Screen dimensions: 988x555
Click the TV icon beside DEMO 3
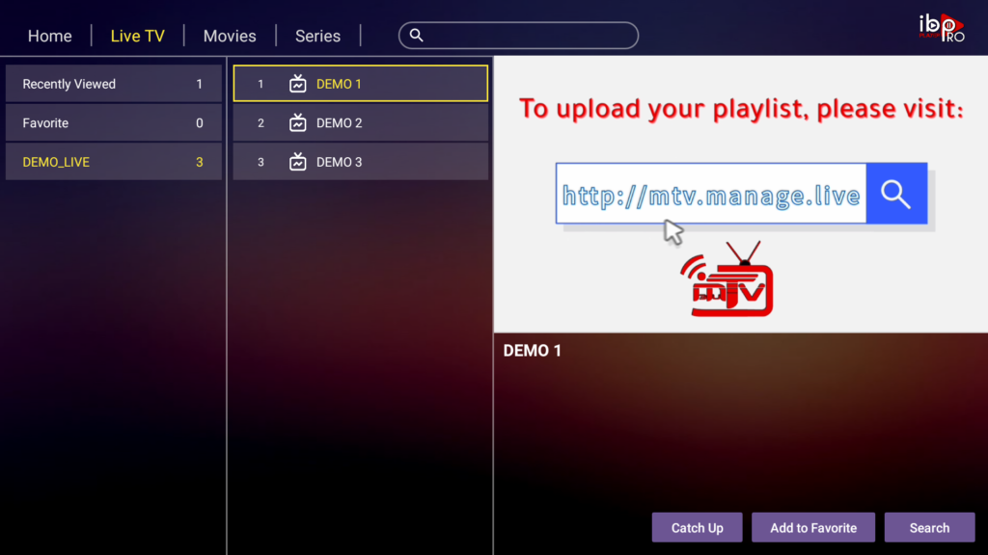pyautogui.click(x=298, y=162)
